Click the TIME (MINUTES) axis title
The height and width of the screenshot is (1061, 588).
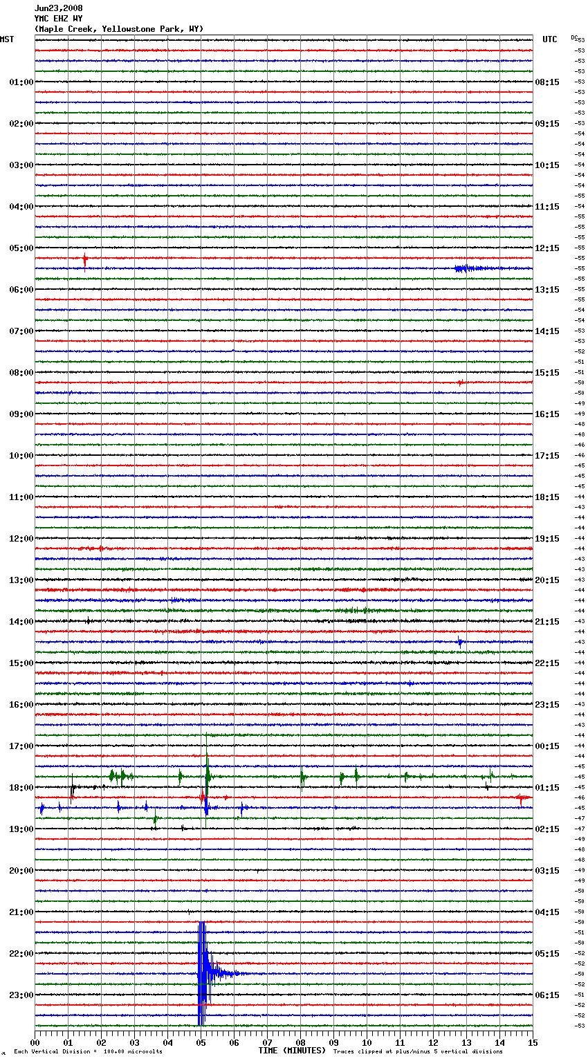pyautogui.click(x=292, y=1051)
